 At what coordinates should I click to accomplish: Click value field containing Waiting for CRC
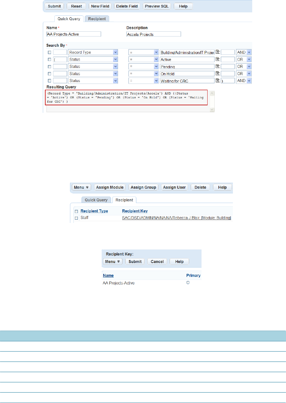[187, 81]
